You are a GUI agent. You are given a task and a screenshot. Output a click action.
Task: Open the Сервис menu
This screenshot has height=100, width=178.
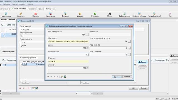point(22,4)
